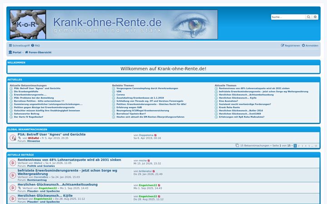
Task: Jump to micha's last post icon
Action: pos(149,160)
